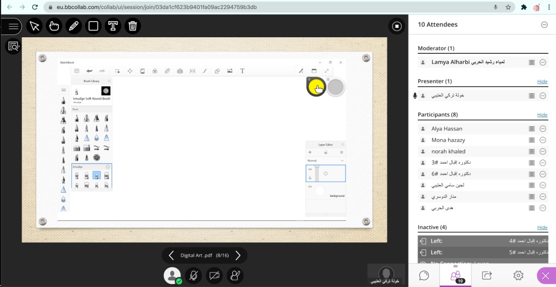Open the Share Content tab

pos(487,275)
